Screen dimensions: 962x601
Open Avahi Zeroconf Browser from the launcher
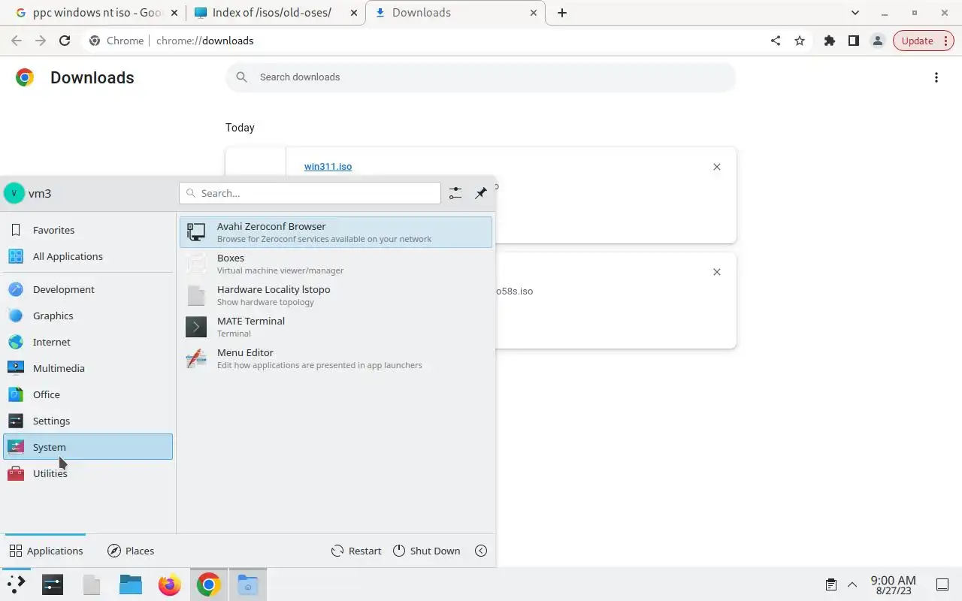click(335, 232)
